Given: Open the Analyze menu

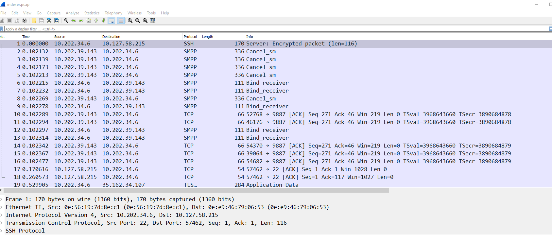Looking at the screenshot, I should point(72,13).
